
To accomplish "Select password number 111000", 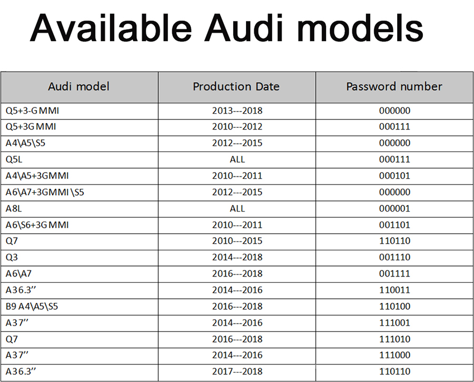I will point(394,355).
